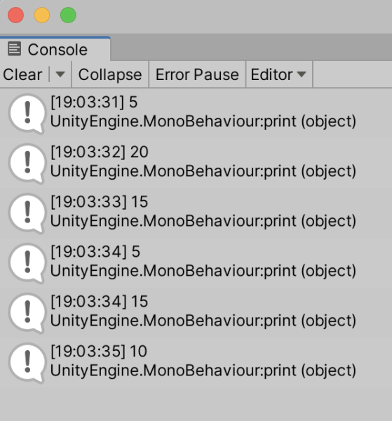Screen dimensions: 392x421
Task: Click the Console tab document icon
Action: 14,49
